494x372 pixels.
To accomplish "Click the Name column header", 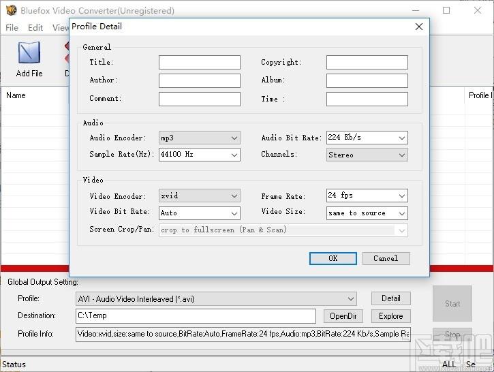I will click(x=16, y=95).
